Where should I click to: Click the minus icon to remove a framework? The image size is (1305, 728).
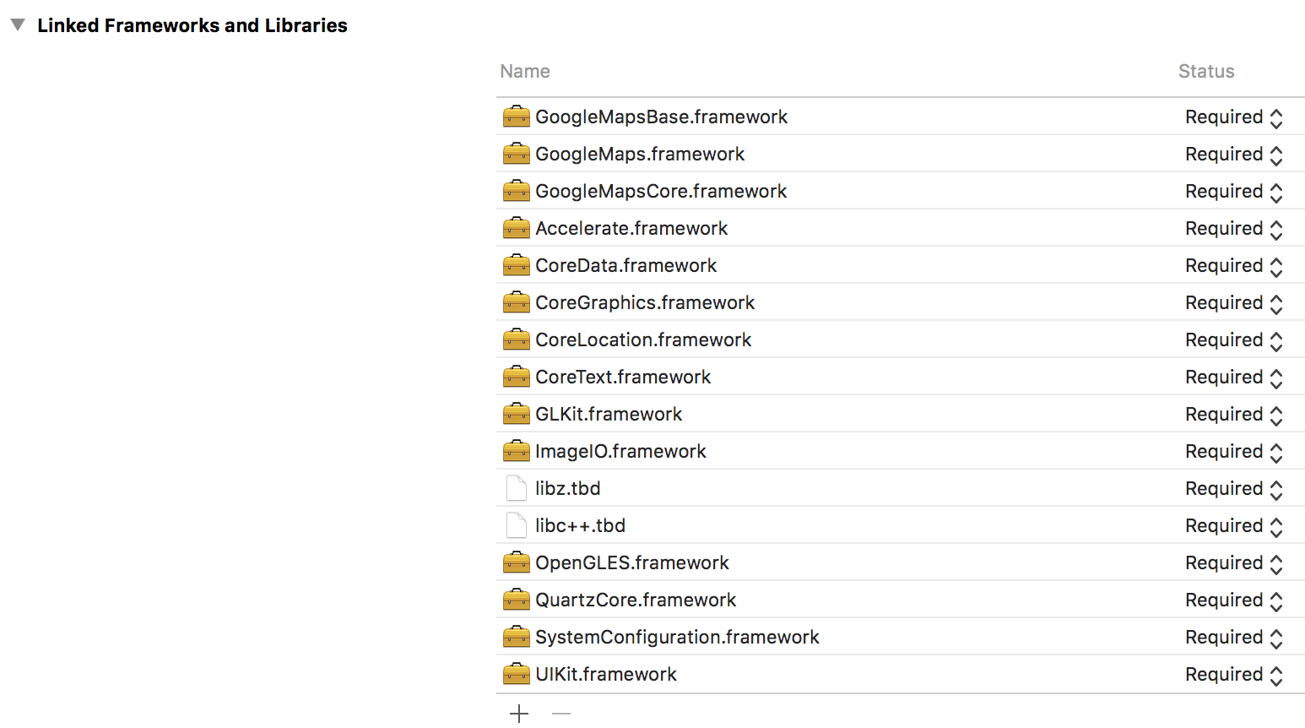click(561, 714)
